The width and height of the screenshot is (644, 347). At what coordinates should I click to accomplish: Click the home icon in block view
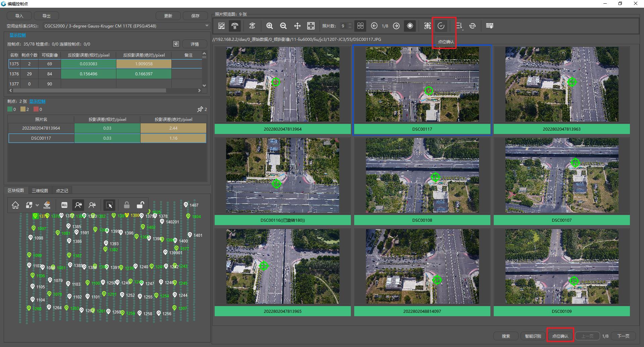[x=15, y=205]
